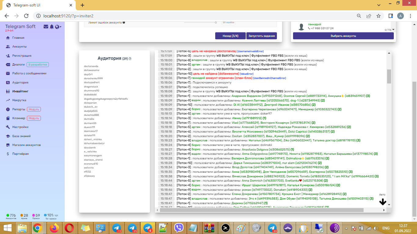Adjust the Лимит ошибок аккаунта slider handle

(x=216, y=23)
